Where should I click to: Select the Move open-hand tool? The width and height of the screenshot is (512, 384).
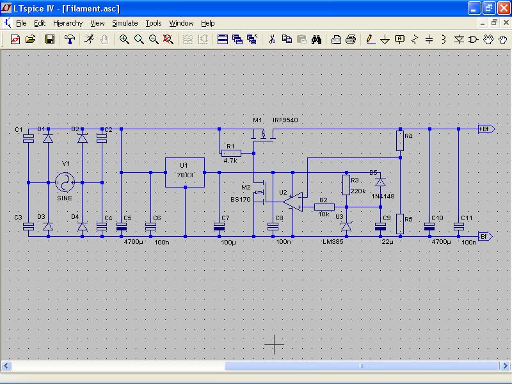tap(488, 40)
